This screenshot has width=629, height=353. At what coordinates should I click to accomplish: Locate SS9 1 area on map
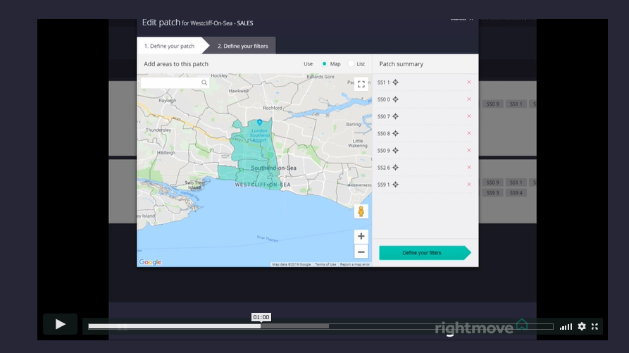tap(396, 185)
